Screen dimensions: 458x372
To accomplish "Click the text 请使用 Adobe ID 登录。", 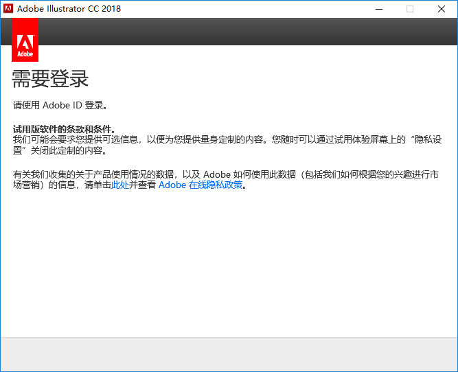I will pos(60,105).
